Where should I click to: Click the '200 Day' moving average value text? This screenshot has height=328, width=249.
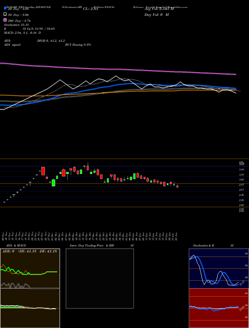[19, 21]
